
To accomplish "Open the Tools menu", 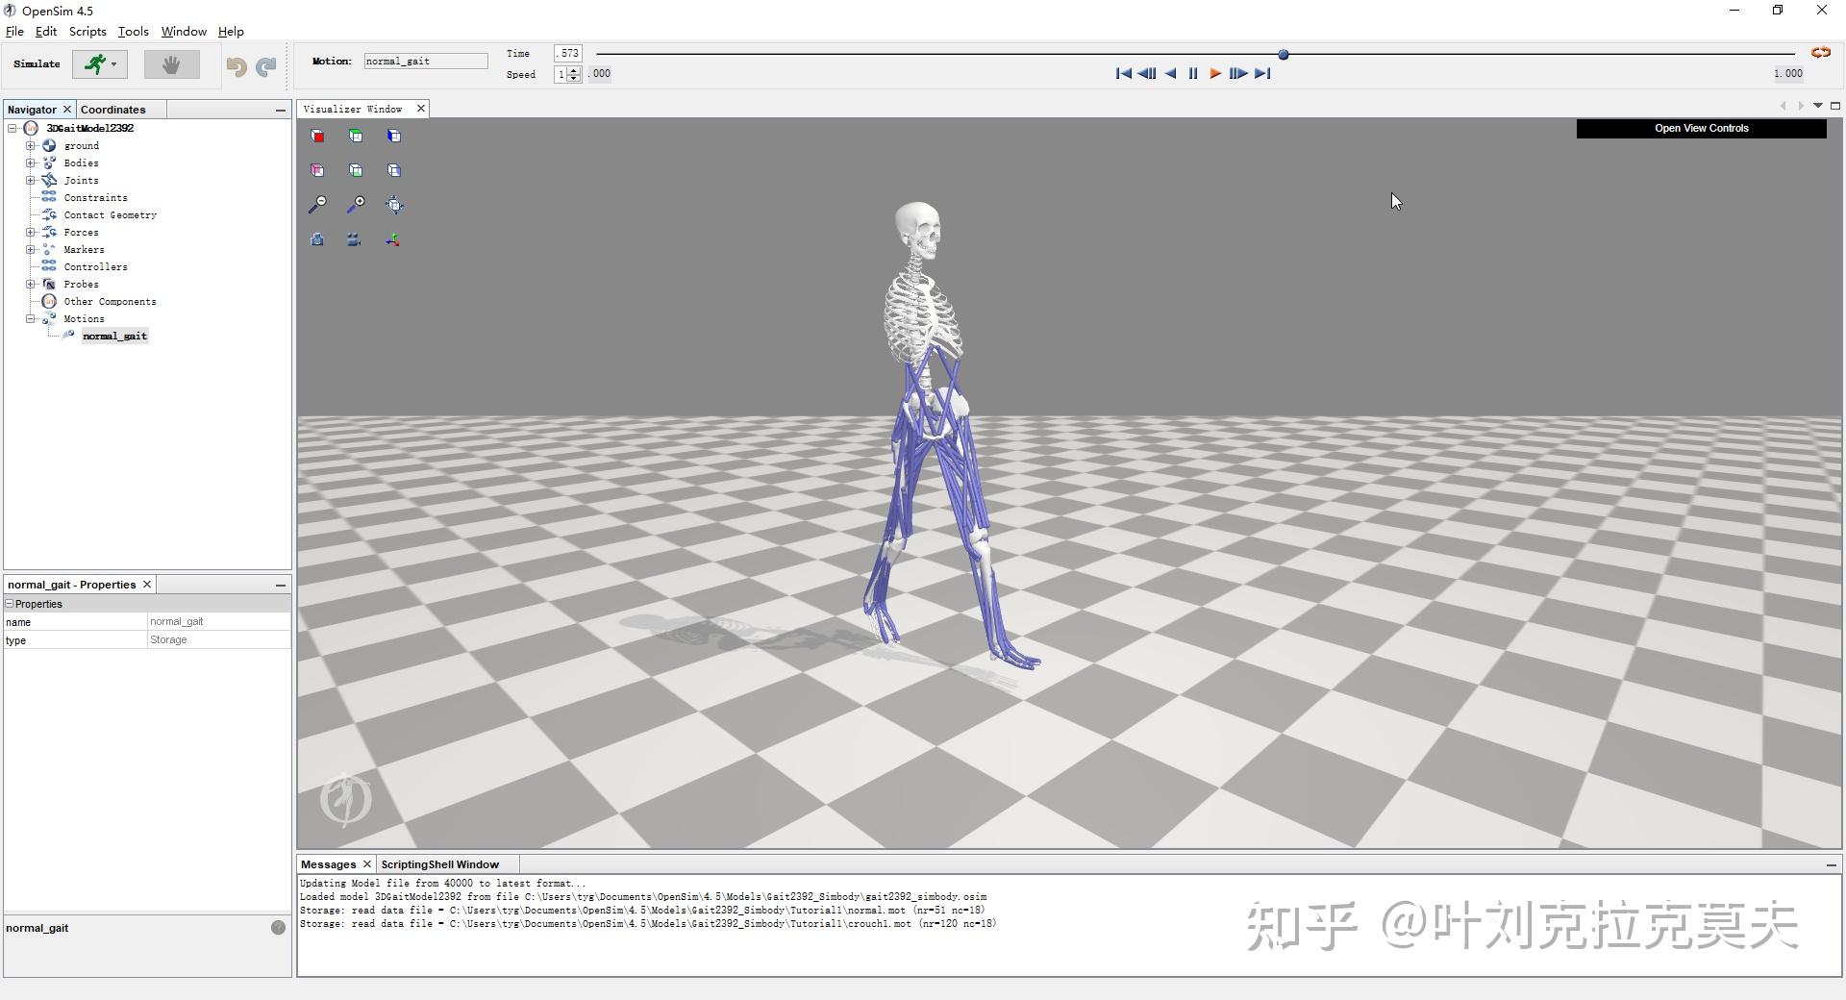I will pyautogui.click(x=133, y=31).
